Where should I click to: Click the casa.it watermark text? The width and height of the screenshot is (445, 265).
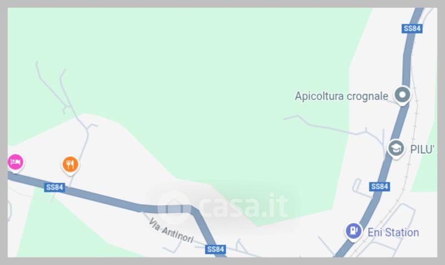tap(244, 206)
